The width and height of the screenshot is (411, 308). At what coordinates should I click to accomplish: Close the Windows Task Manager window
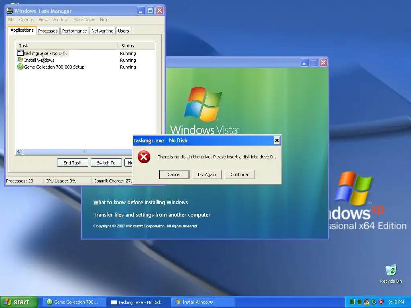click(160, 11)
